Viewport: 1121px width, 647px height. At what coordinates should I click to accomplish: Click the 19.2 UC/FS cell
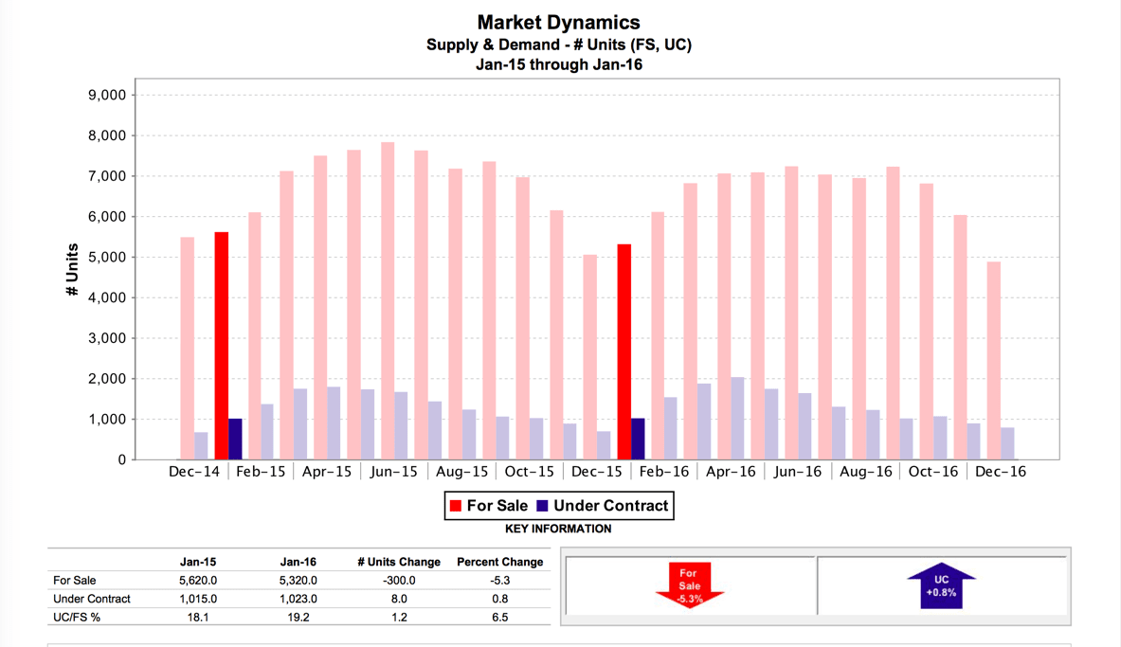[298, 617]
